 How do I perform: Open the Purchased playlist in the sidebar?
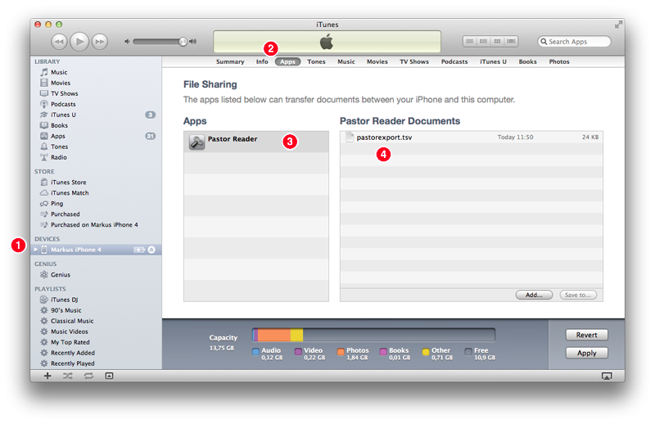pyautogui.click(x=96, y=214)
